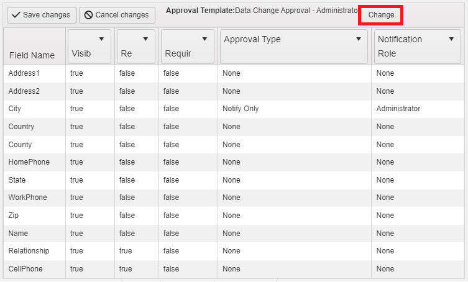Select the HomePhone visible value cell
The image size is (468, 282).
click(76, 162)
